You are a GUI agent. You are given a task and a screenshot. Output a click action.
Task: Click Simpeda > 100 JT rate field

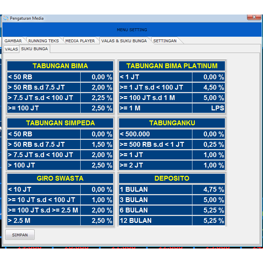click(x=97, y=165)
